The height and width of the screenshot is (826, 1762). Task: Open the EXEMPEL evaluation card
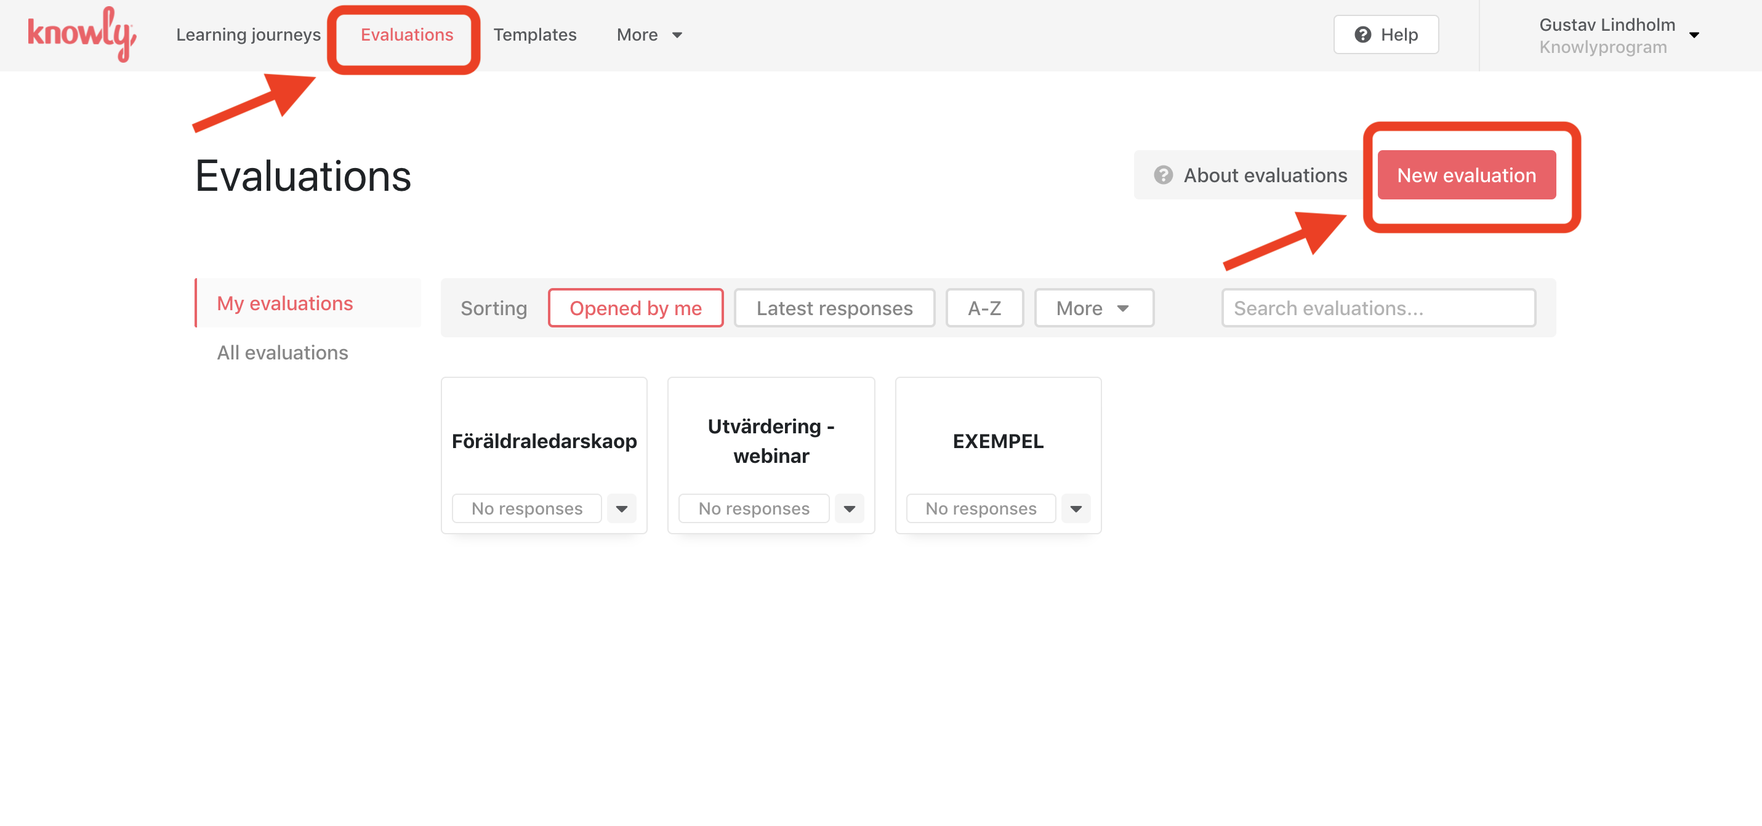click(997, 441)
